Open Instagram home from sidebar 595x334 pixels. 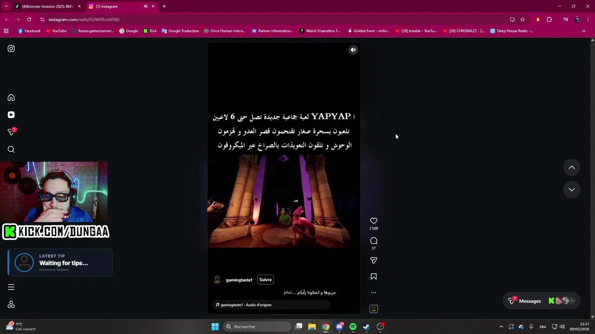(x=11, y=98)
